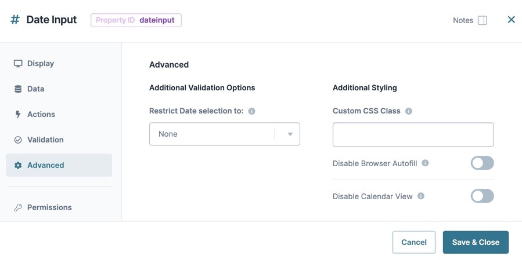Turn on Disable Calendar View toggle
Image resolution: width=522 pixels, height=260 pixels.
pos(482,196)
